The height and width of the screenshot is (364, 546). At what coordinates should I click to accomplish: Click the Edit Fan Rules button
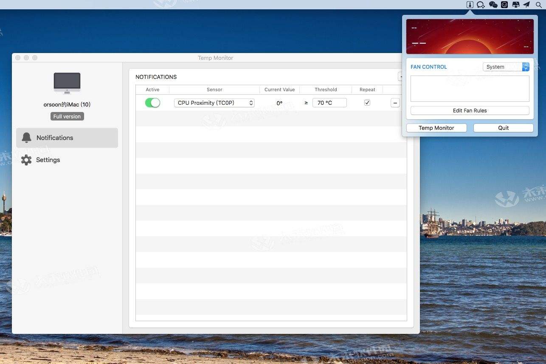(x=470, y=111)
